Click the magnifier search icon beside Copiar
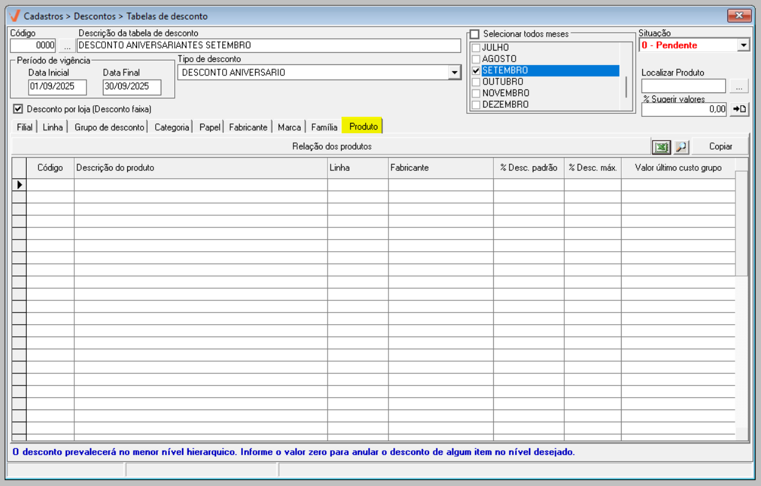761x486 pixels. click(681, 147)
